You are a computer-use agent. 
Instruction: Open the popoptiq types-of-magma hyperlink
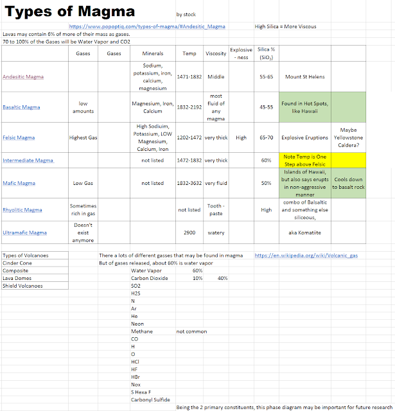coord(147,26)
